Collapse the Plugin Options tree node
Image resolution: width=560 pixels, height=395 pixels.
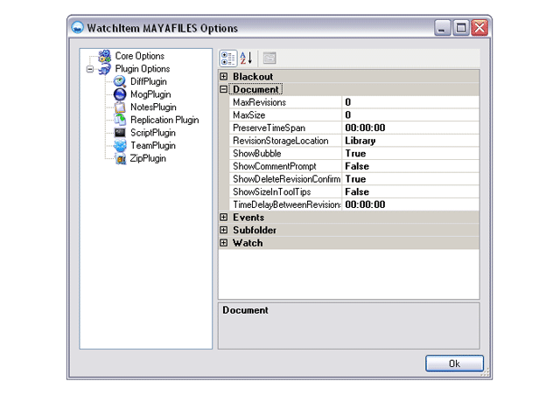[90, 69]
